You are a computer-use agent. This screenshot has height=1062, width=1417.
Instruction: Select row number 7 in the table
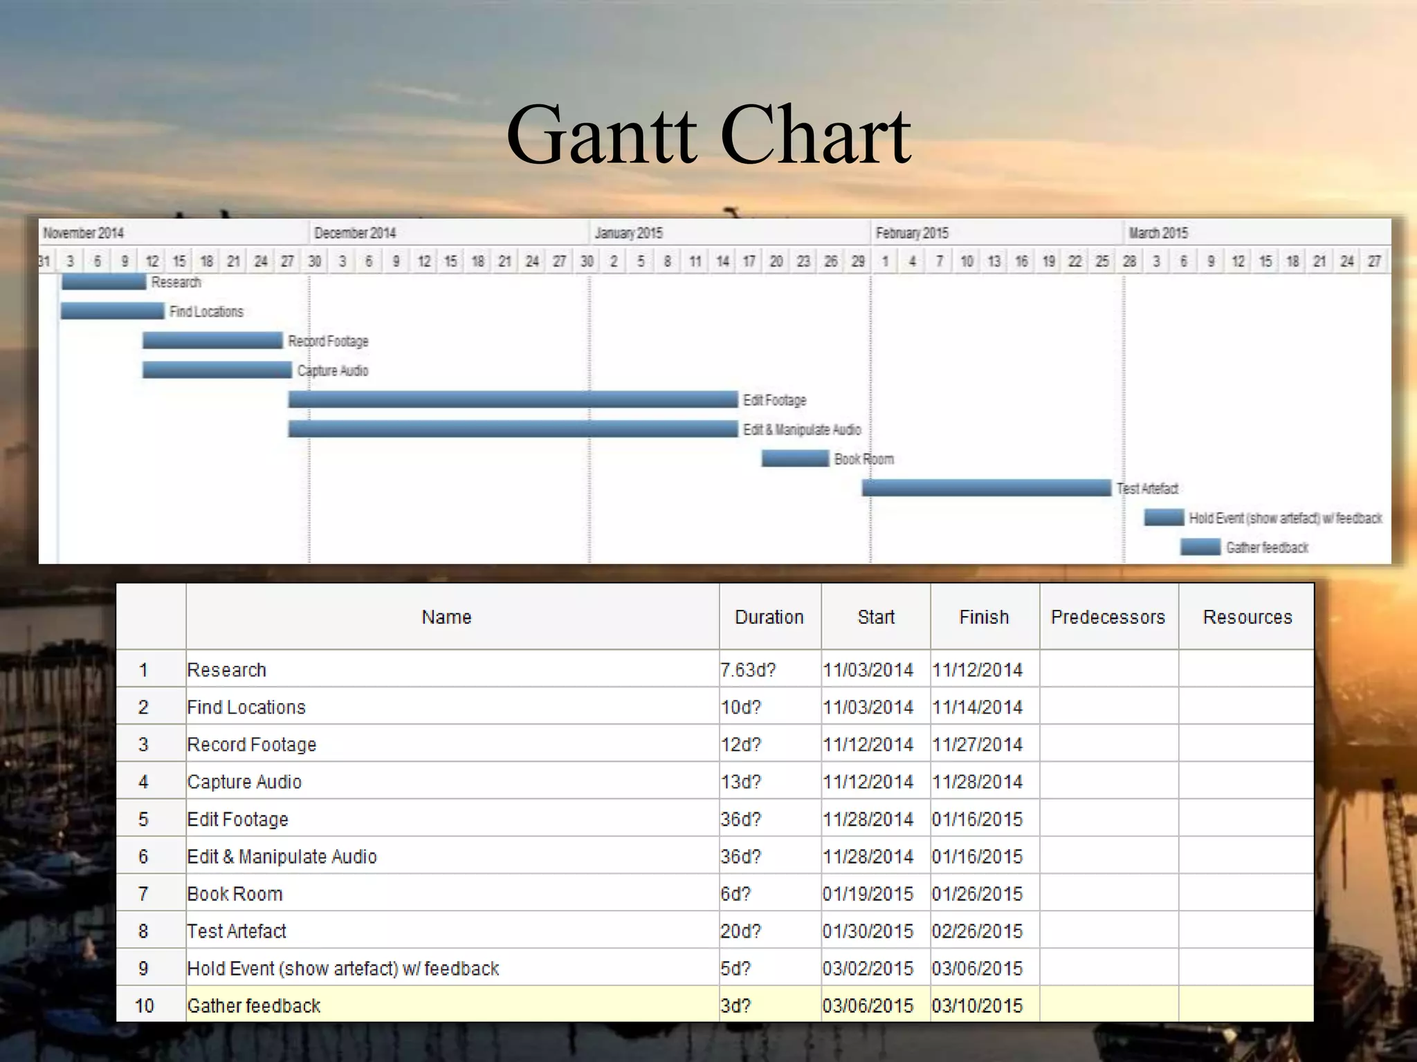click(x=143, y=894)
